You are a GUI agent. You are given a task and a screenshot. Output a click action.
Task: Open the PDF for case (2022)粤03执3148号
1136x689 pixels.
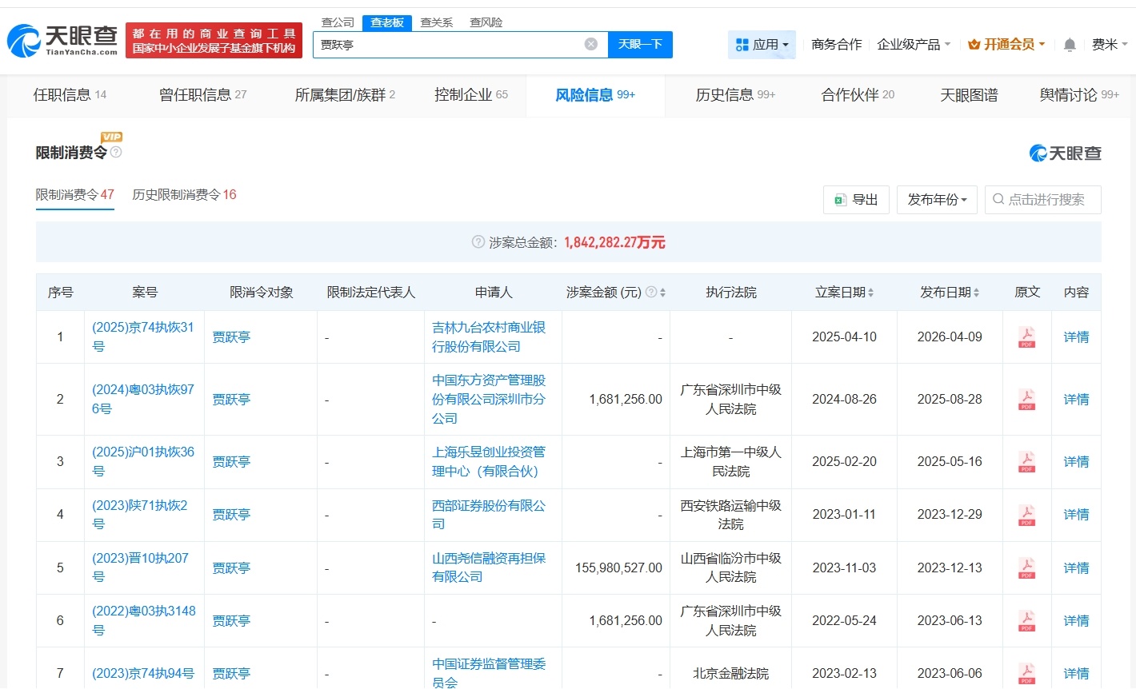[1026, 620]
